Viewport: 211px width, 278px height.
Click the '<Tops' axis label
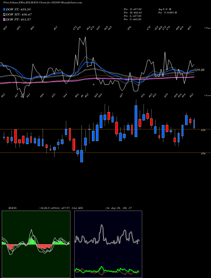click(207, 28)
